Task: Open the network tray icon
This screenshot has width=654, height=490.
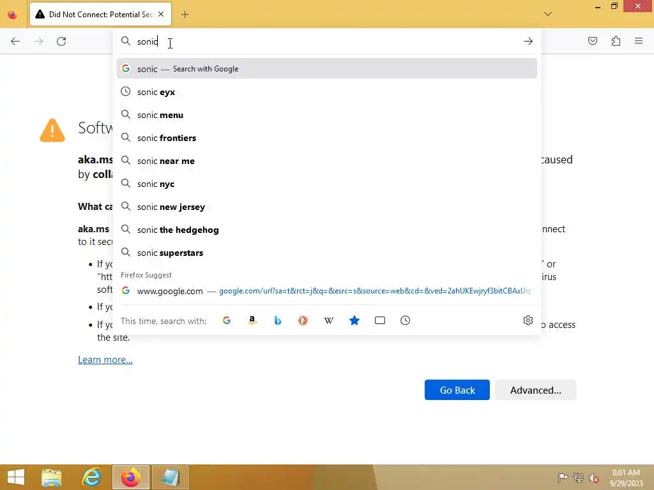Action: (579, 477)
